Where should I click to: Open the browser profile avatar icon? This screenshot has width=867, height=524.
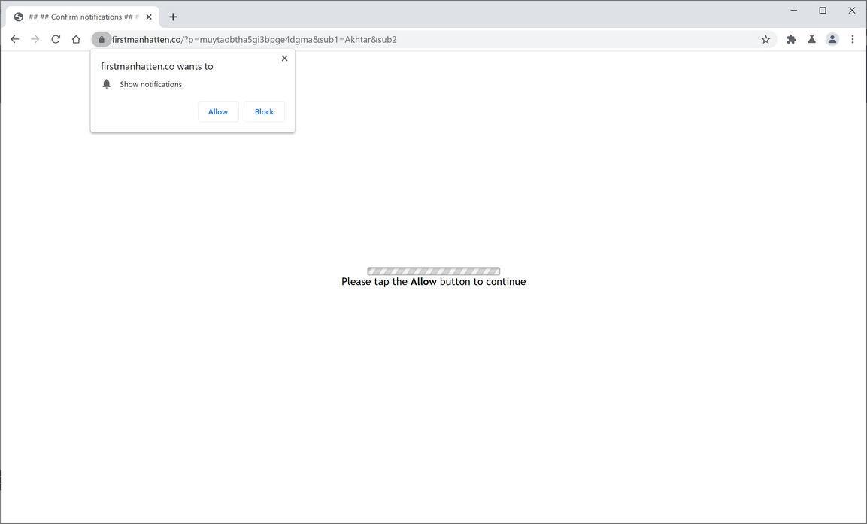coord(832,39)
